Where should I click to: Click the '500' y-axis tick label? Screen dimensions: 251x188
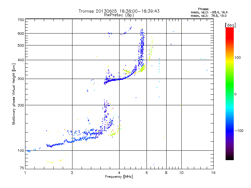(21, 45)
